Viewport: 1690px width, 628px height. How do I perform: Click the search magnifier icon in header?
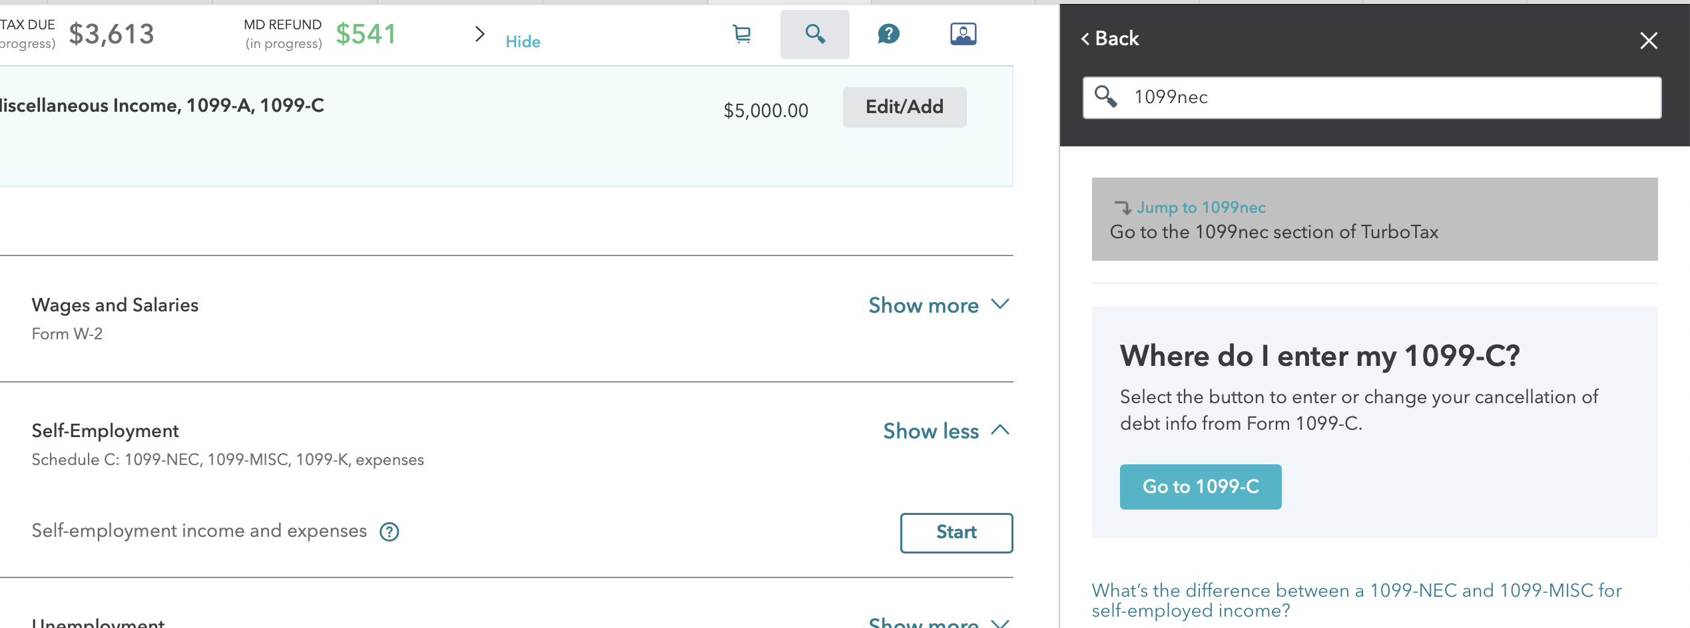[x=814, y=34]
